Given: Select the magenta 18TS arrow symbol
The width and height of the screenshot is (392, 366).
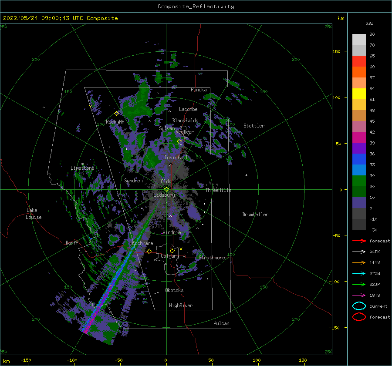Looking at the screenshot, I should pos(359,295).
